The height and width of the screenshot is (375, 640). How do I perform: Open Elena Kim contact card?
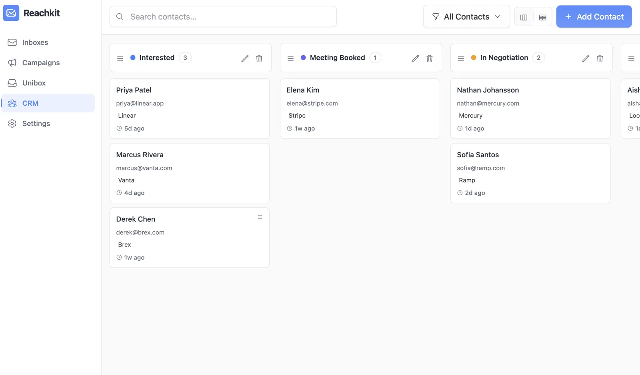click(x=360, y=109)
